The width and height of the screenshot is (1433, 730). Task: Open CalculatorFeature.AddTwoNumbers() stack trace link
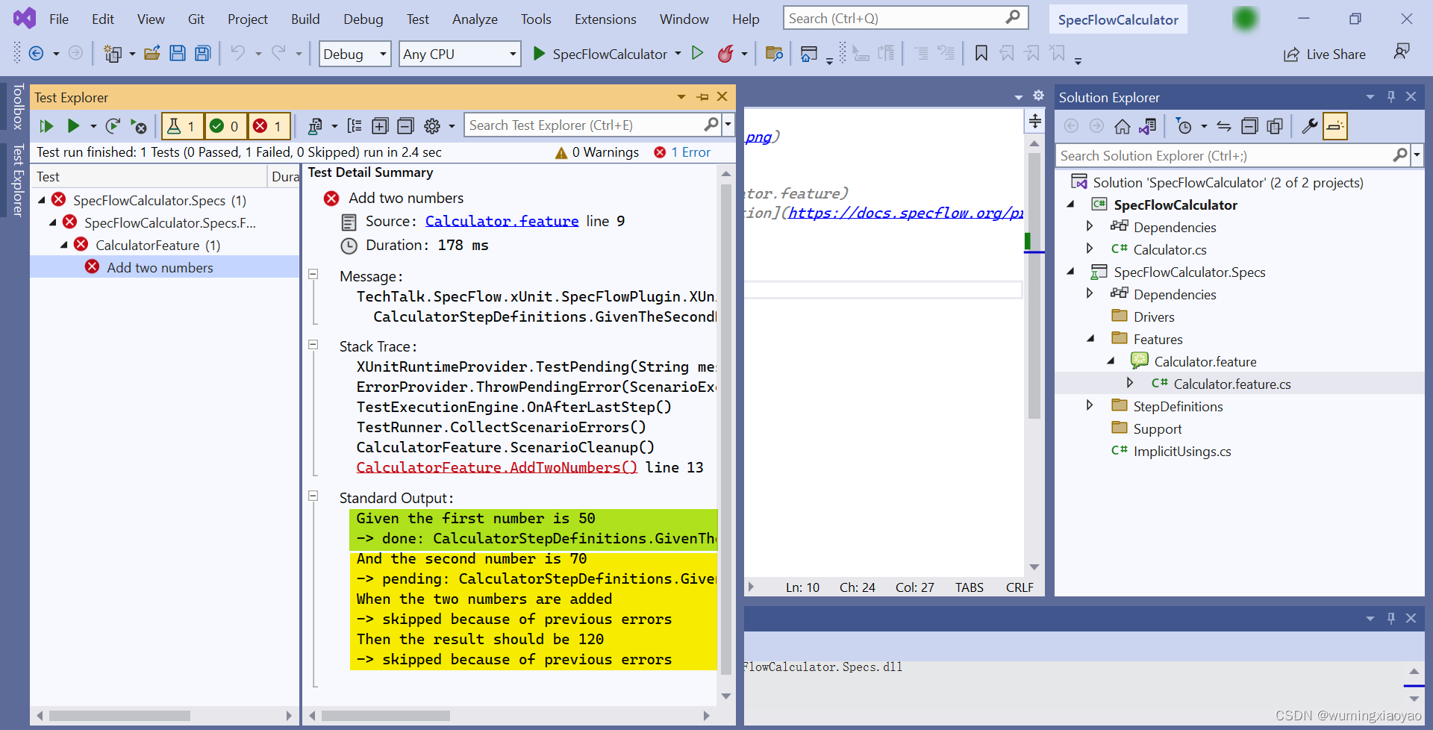click(x=496, y=467)
